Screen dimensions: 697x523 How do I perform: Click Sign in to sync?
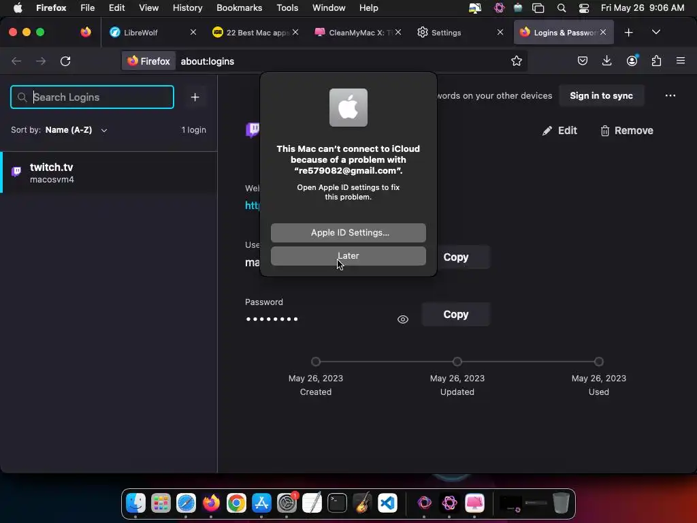pos(602,95)
